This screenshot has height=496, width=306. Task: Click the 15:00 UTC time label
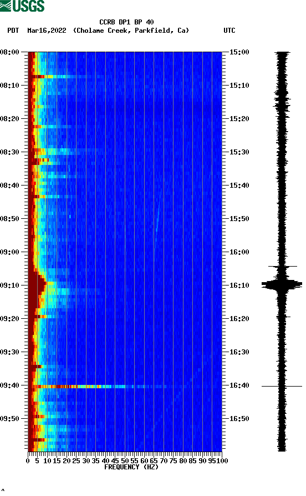point(239,52)
